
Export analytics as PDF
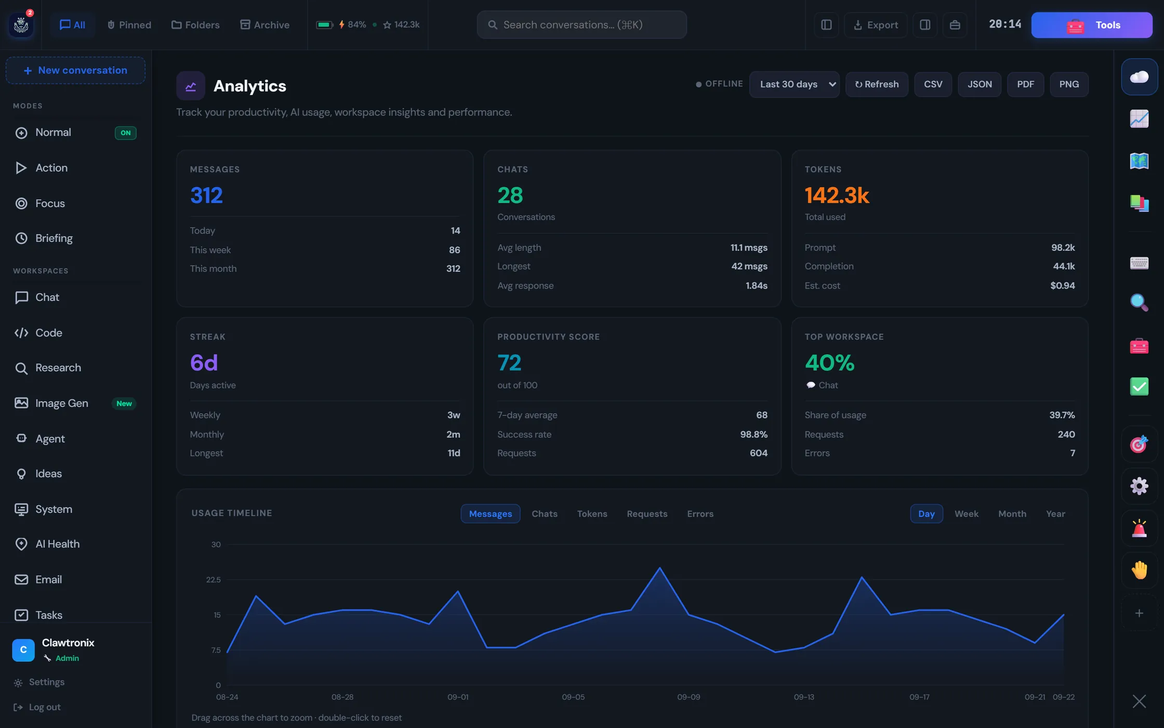click(x=1025, y=84)
